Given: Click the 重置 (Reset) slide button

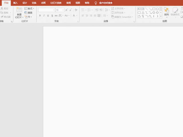Looking at the screenshot, I should (28, 13).
